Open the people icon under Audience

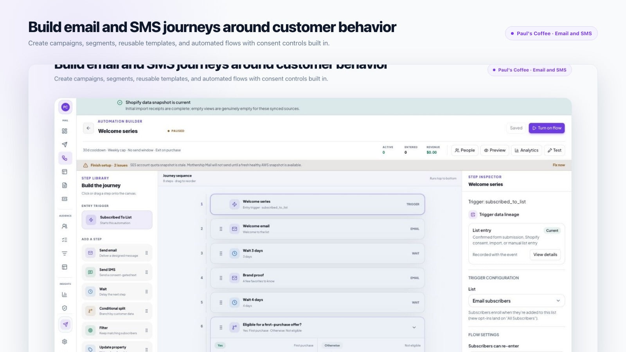tap(65, 226)
